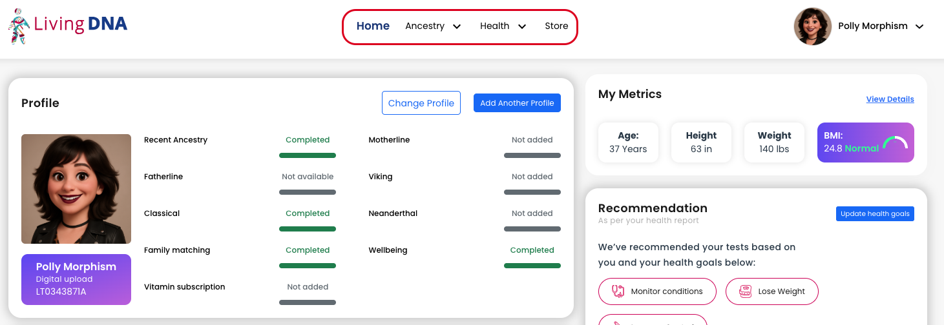Click Polly's avatar in the header
Image resolution: width=944 pixels, height=325 pixels.
click(x=813, y=26)
